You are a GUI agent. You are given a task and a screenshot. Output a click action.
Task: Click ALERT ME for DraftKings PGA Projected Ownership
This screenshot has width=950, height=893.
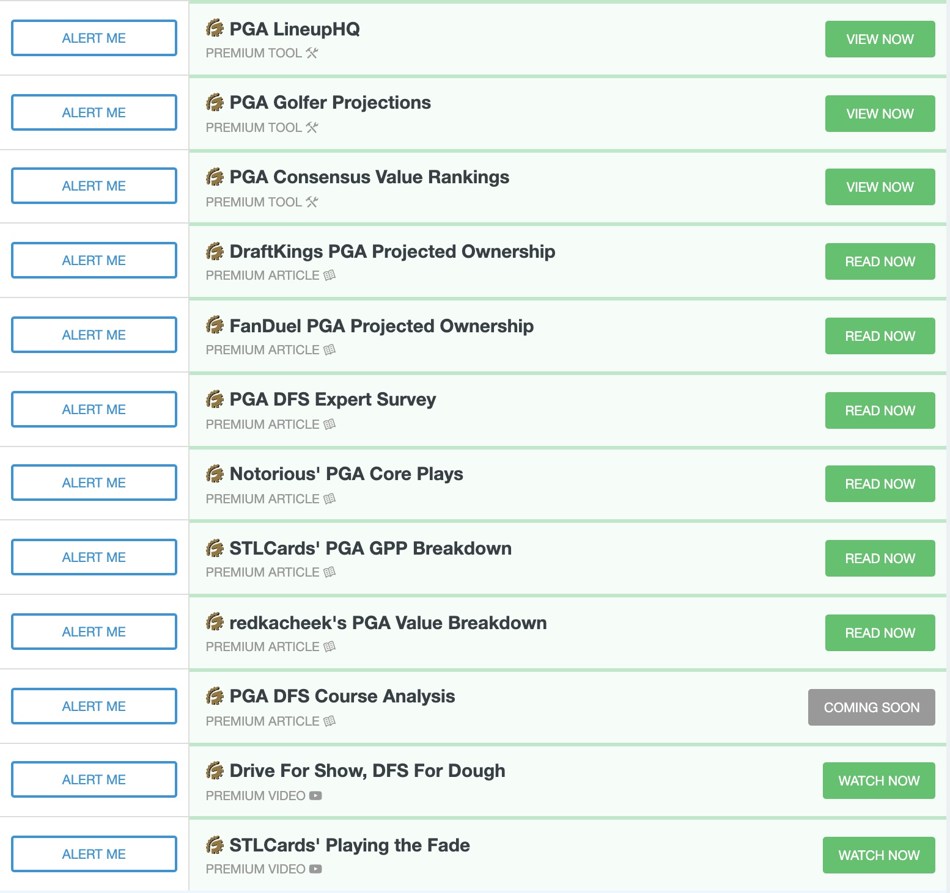(94, 260)
